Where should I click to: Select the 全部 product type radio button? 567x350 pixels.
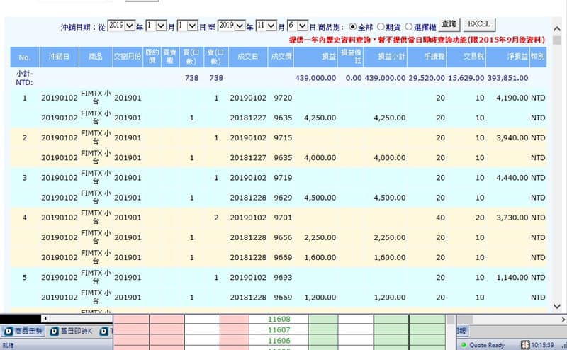352,27
